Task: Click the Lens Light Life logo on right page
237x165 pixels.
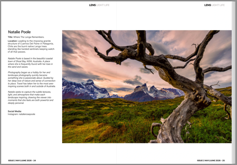Action: point(214,5)
